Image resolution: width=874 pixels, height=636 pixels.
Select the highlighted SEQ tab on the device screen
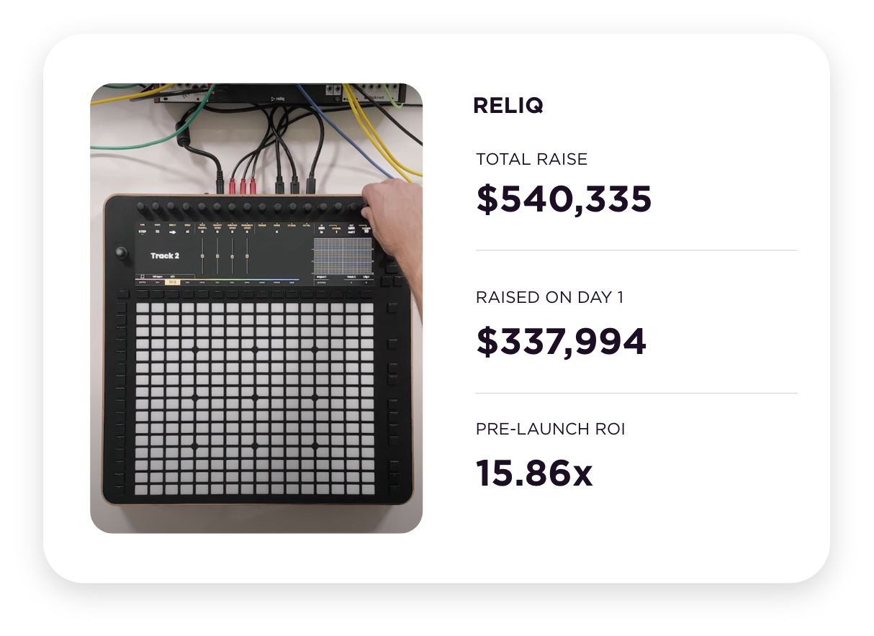(x=172, y=282)
